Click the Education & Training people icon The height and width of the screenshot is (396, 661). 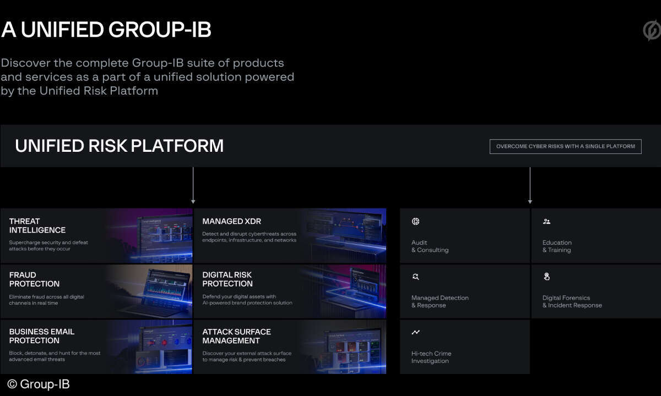(546, 221)
